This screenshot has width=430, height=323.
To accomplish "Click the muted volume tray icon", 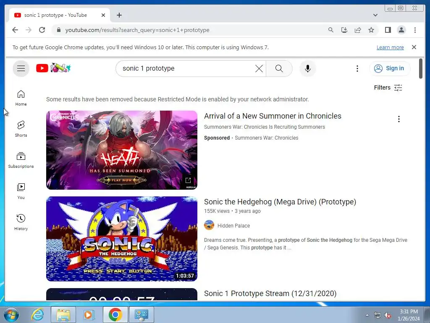I will coord(388,315).
